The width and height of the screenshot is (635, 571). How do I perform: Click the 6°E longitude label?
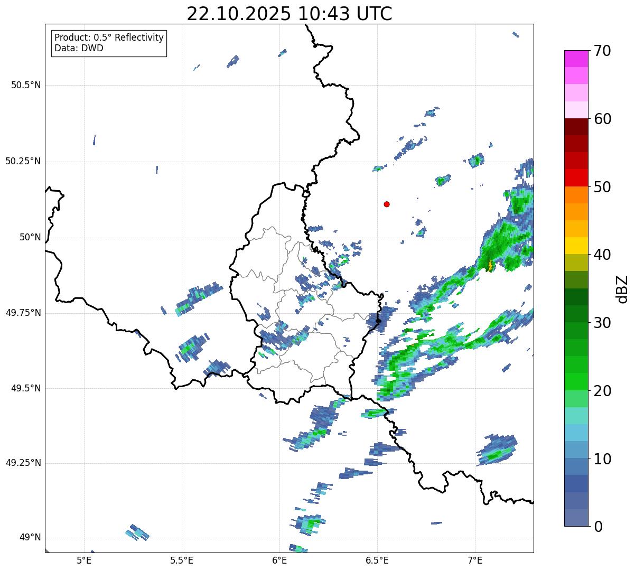(x=279, y=560)
